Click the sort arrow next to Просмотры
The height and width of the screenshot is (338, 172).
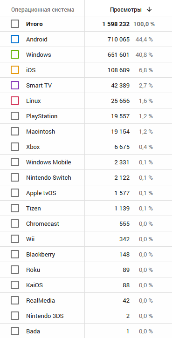pos(149,10)
